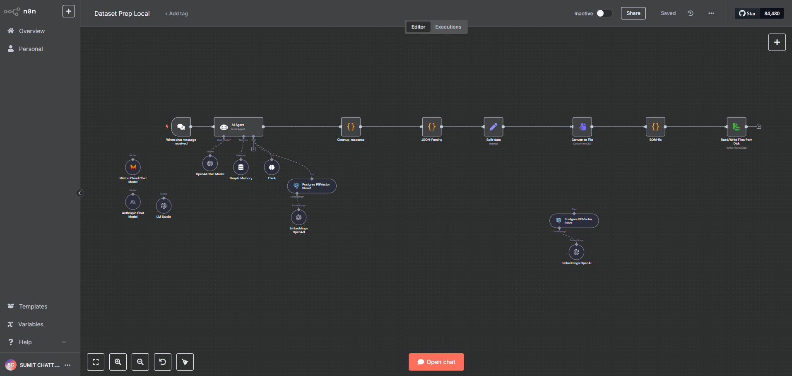Select the Split-data node
Viewport: 792px width, 376px height.
(493, 127)
